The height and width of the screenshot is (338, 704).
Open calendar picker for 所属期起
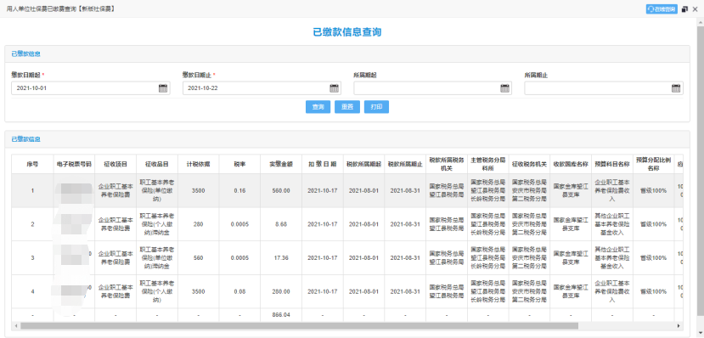pos(505,88)
